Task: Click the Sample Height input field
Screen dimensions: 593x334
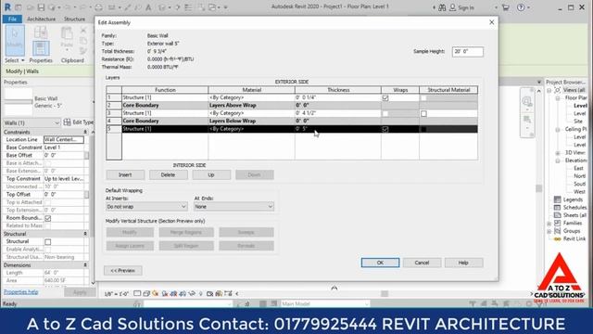Action: pyautogui.click(x=467, y=52)
